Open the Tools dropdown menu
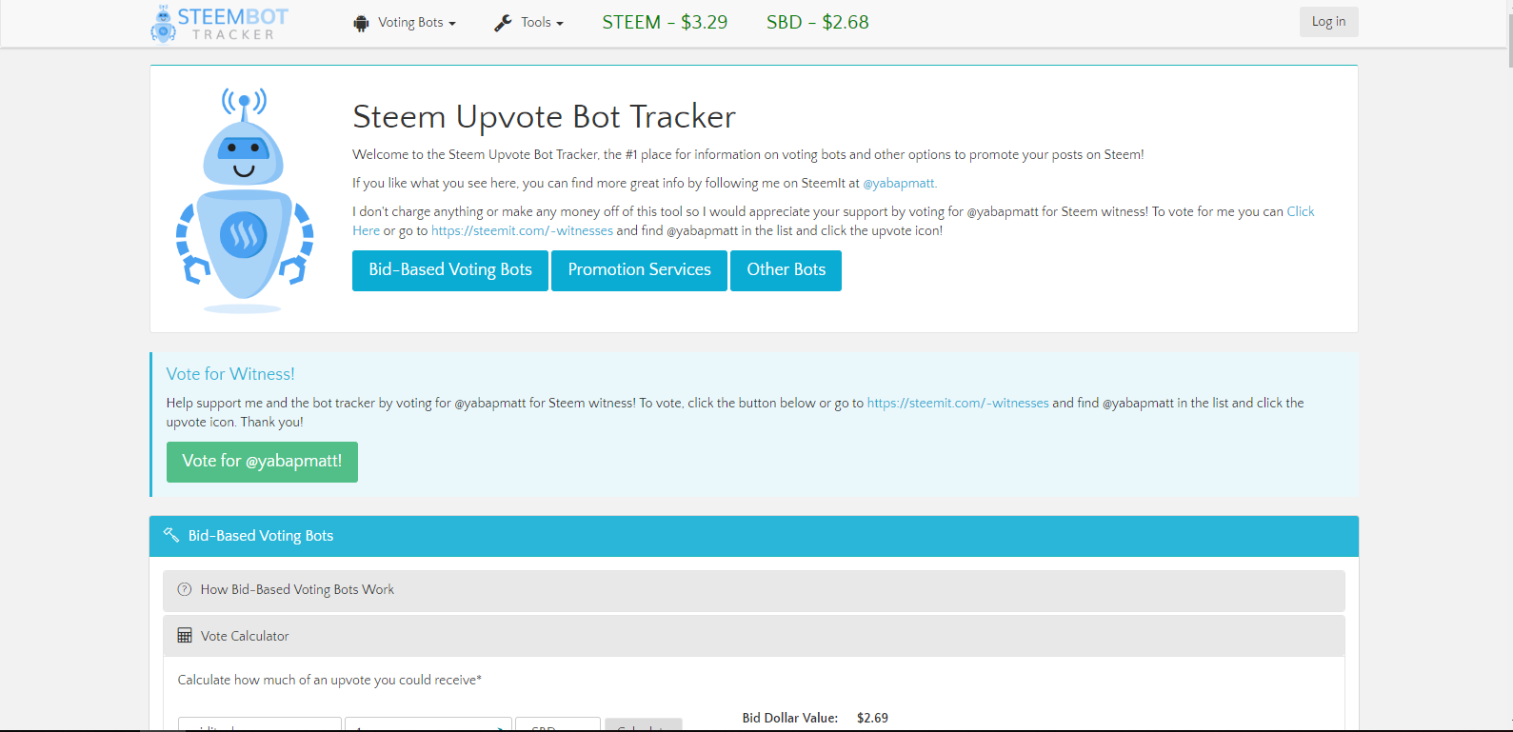Screen dimensions: 1513x732 (x=529, y=23)
